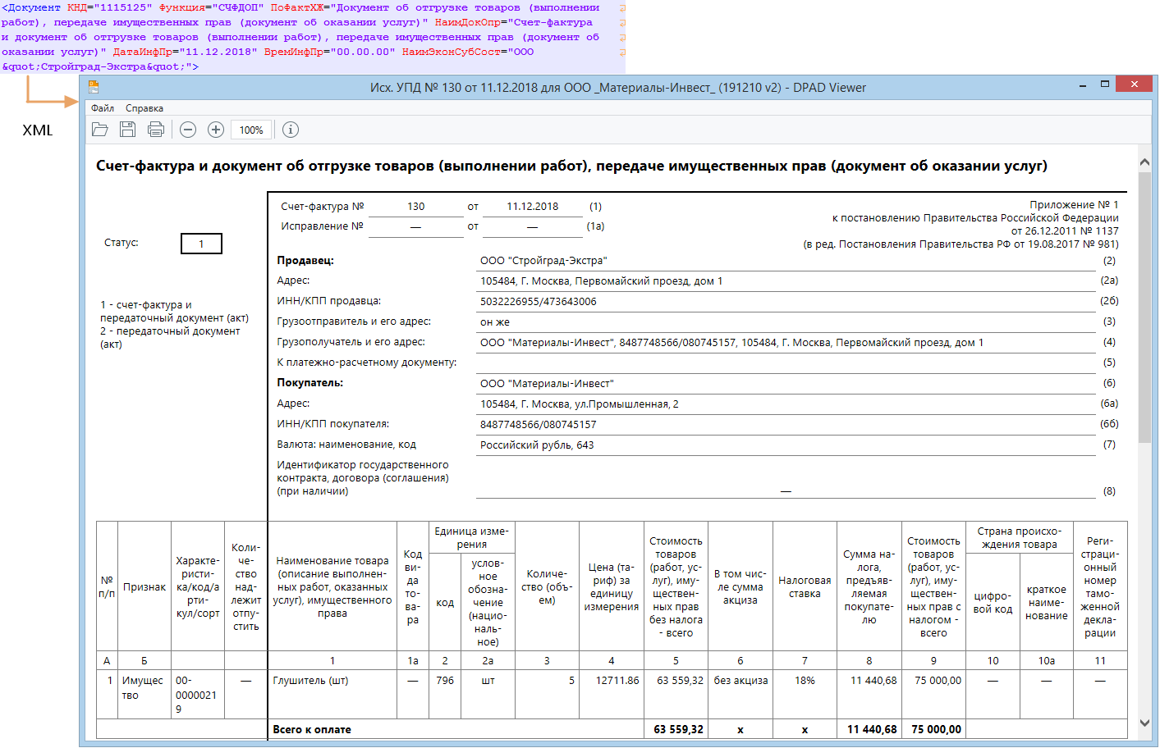Image resolution: width=1160 pixels, height=748 pixels.
Task: Zoom out with the minus icon
Action: tap(188, 130)
